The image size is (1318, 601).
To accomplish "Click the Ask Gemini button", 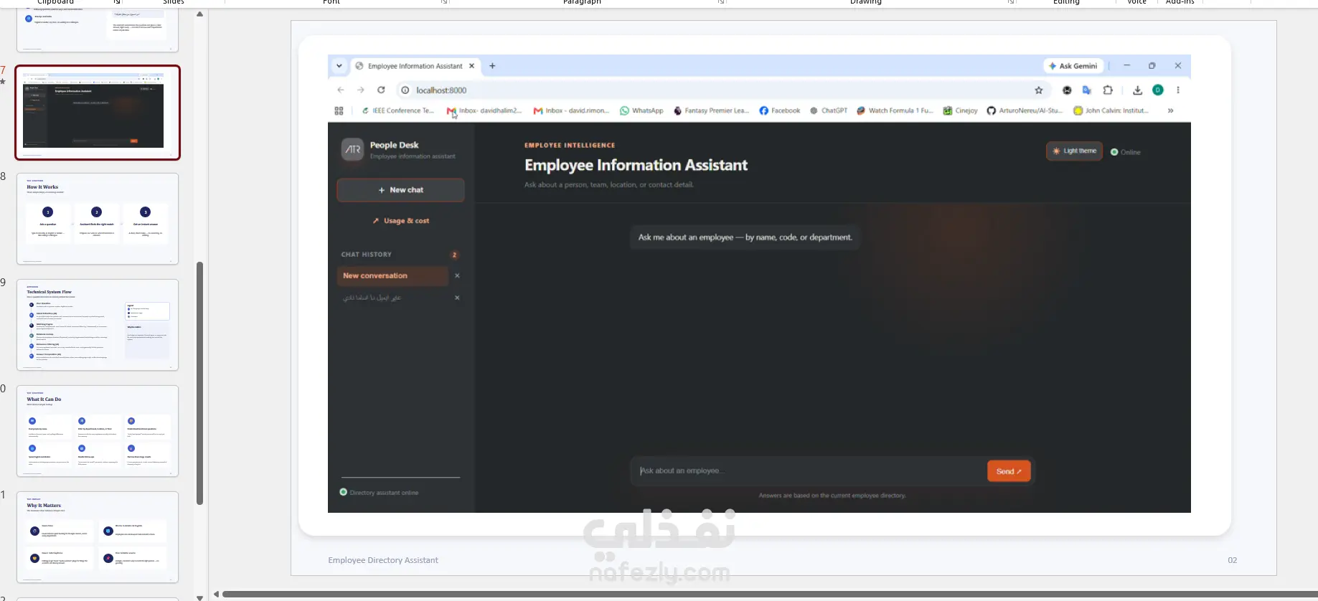I will click(x=1073, y=66).
